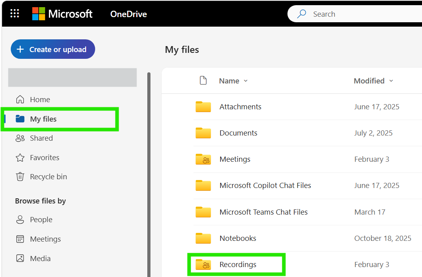Click the March 17 modified date

pyautogui.click(x=369, y=212)
